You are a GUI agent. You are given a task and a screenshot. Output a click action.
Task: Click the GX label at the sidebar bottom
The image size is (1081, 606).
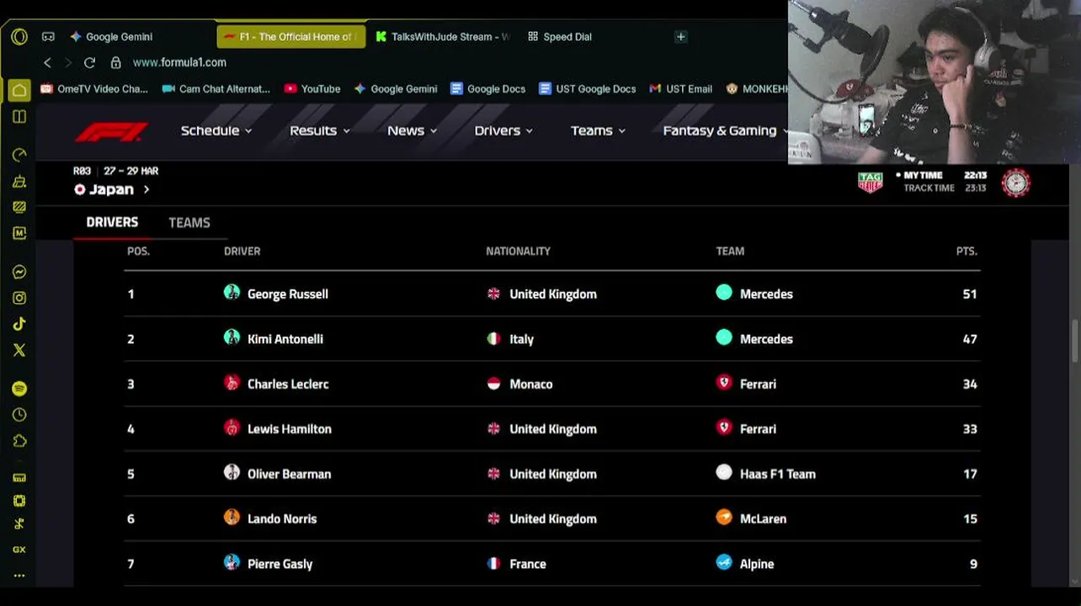pyautogui.click(x=19, y=550)
